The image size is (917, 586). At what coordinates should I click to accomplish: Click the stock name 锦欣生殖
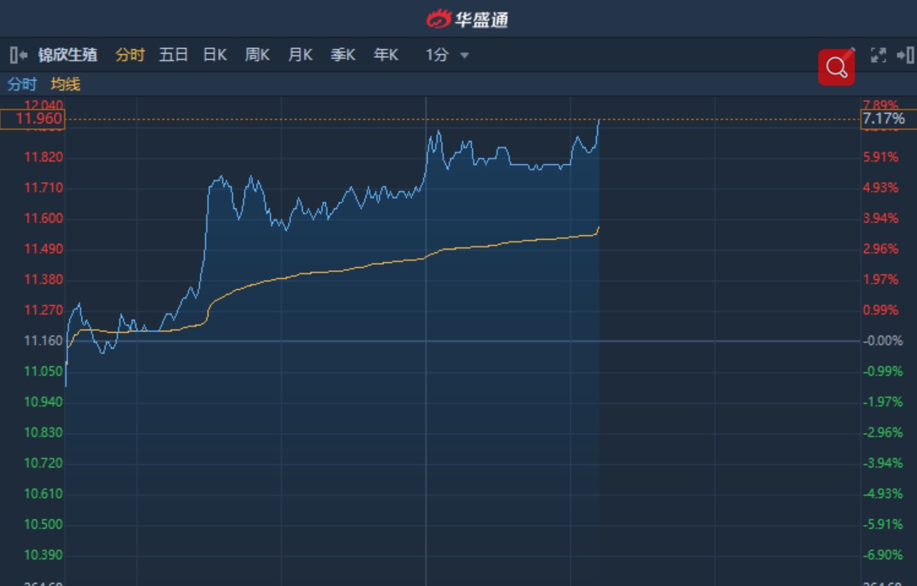[68, 55]
